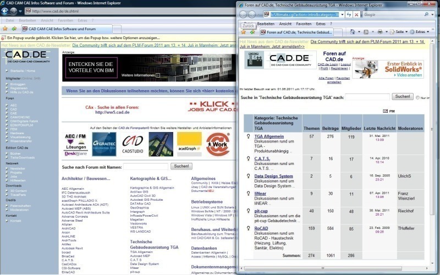
Task: Expand the RSS feeds dropdown arrow
Action: coord(373,32)
